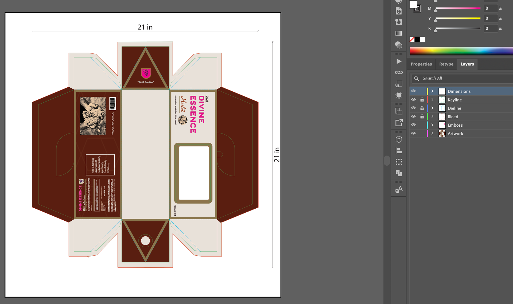Hide the Dimensions layer
513x304 pixels.
(413, 91)
